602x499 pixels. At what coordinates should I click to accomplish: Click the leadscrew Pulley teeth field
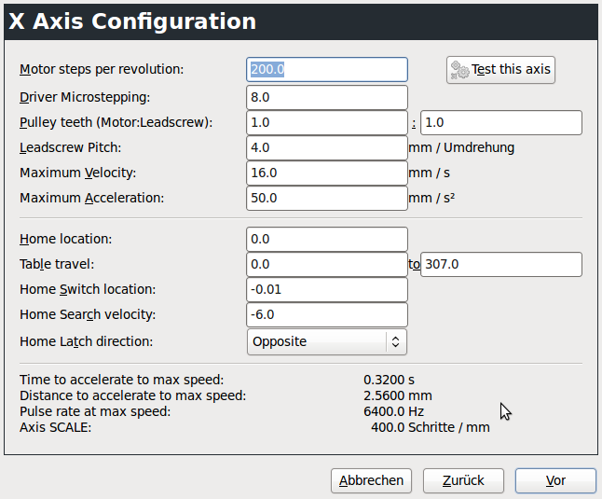[x=501, y=122]
